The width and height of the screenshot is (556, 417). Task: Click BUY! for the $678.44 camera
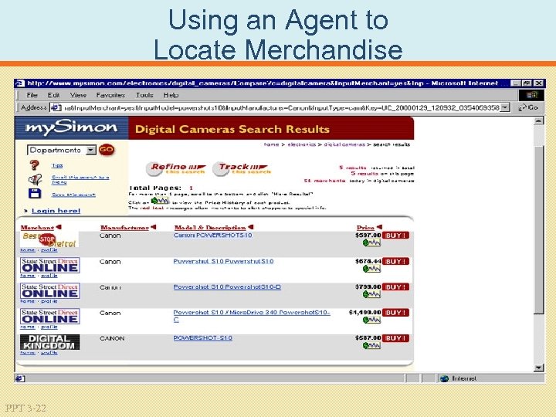(x=395, y=262)
